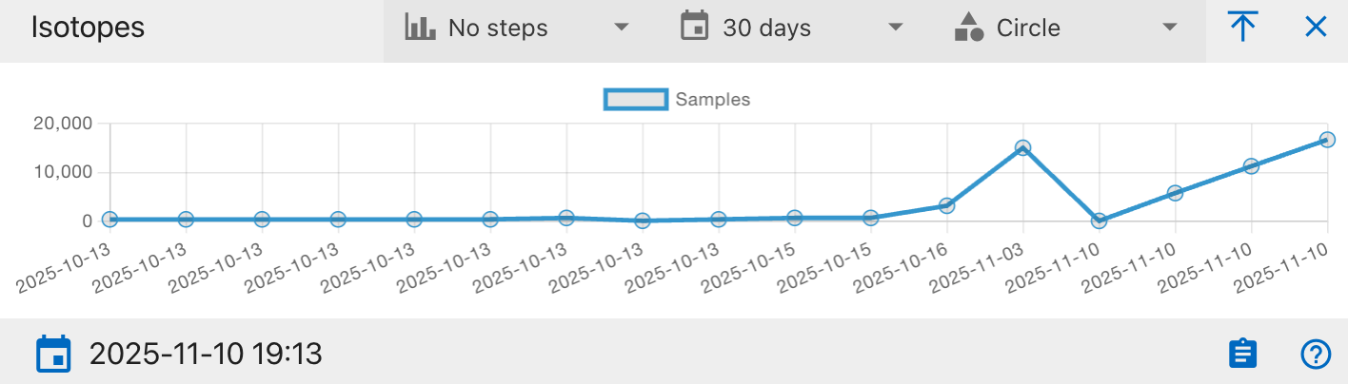Viewport: 1348px width, 384px height.
Task: Click the 2025-11-10 19:13 date field
Action: coord(206,355)
